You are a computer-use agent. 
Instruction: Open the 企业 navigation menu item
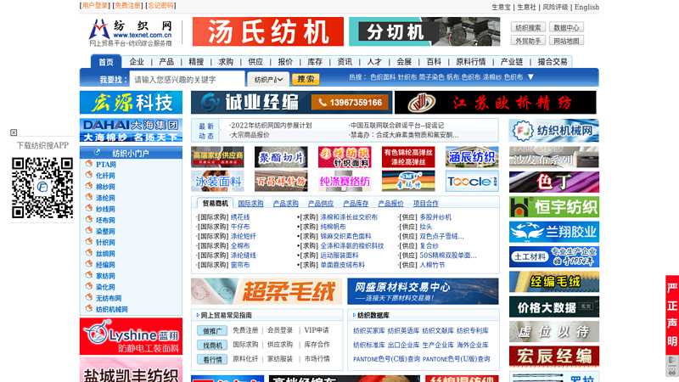point(137,62)
